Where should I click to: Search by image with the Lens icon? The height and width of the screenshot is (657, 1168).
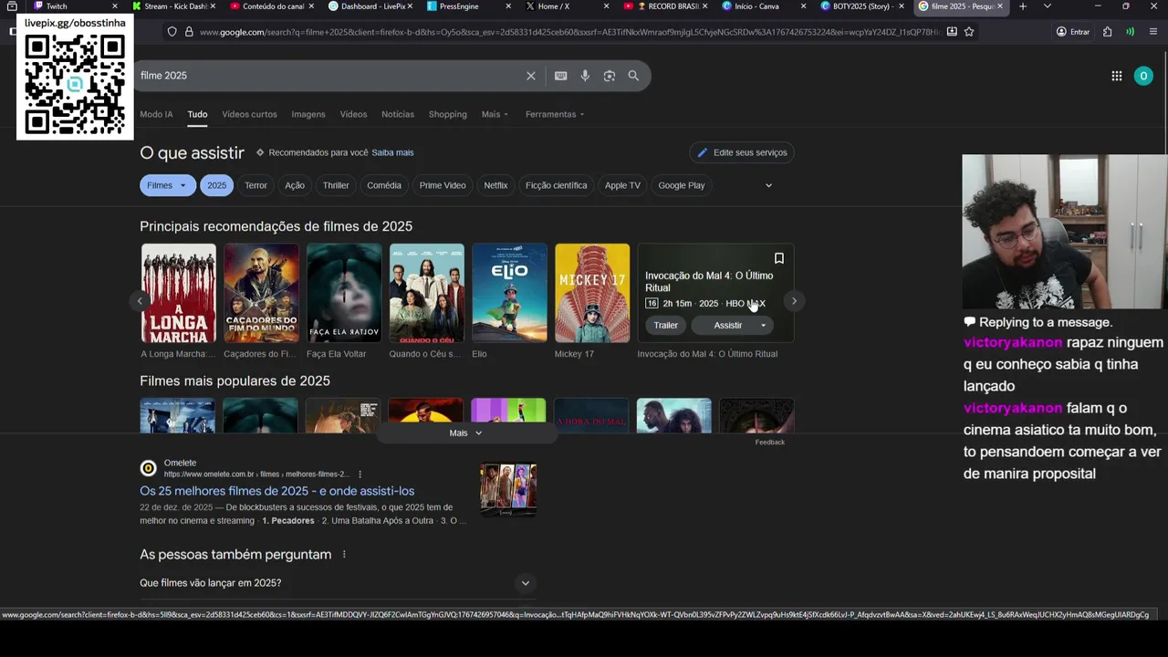click(x=610, y=76)
